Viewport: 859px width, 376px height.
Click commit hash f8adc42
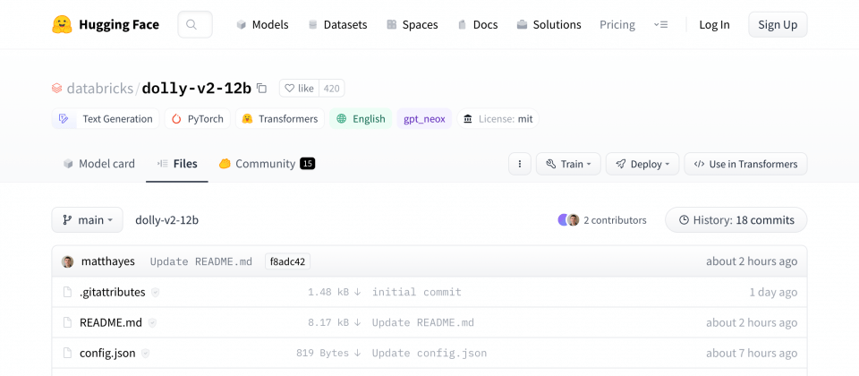pyautogui.click(x=287, y=261)
